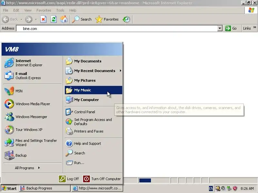The image size is (258, 193).
Task: Open the address bar dropdown arrow
Action: point(220,28)
